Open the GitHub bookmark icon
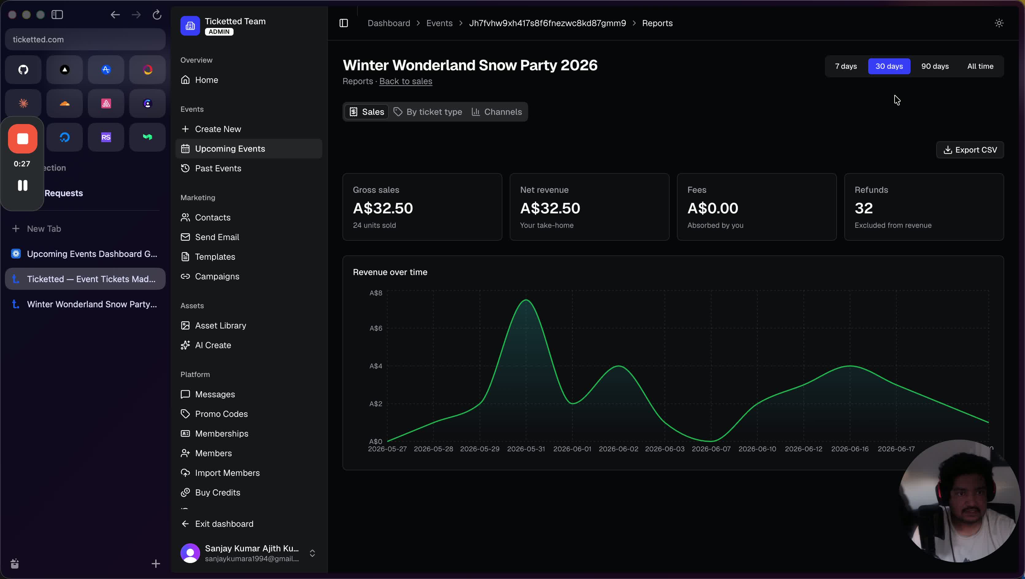 coord(23,70)
